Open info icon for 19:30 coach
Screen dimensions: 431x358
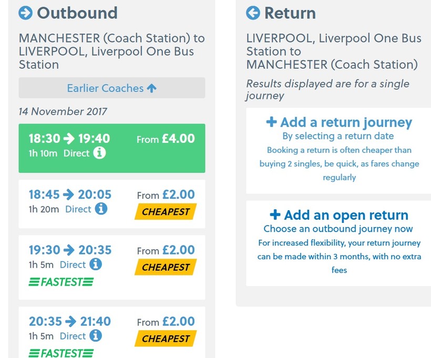coord(95,264)
